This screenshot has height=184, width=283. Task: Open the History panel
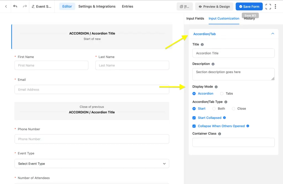250,19
